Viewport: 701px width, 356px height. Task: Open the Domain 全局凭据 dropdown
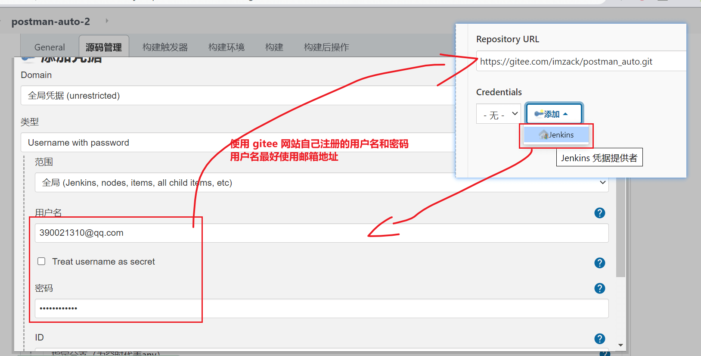(x=238, y=95)
